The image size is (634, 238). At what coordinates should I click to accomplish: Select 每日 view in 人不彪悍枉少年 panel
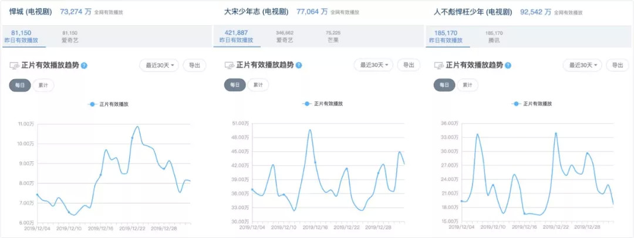point(444,85)
